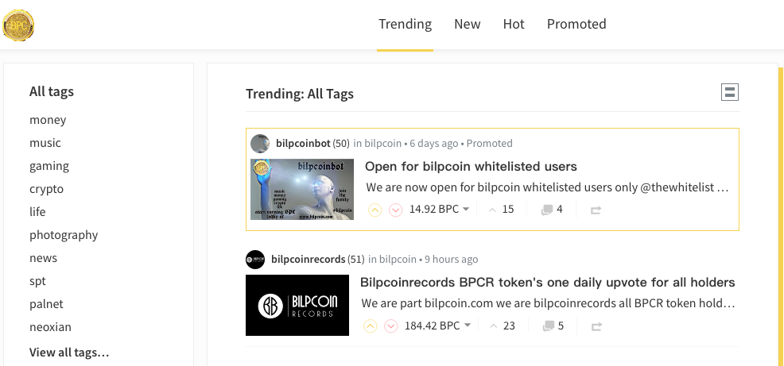The image size is (784, 366).
Task: Expand the 14.92 BPC payout dropdown
Action: coord(466,210)
